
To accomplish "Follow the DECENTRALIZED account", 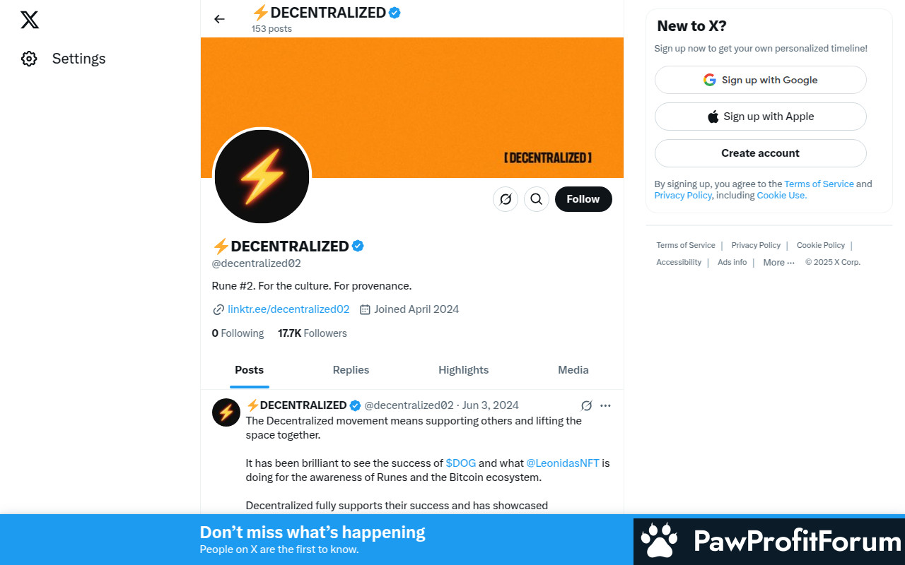I will [x=583, y=199].
